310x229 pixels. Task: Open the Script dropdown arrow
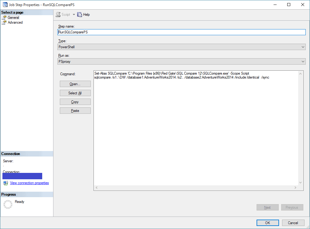tap(74, 15)
